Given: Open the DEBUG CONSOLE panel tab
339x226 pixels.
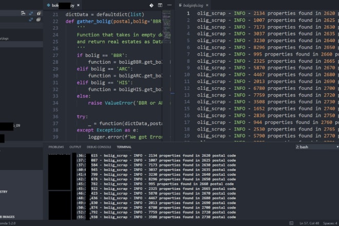Looking at the screenshot, I should 99,147.
